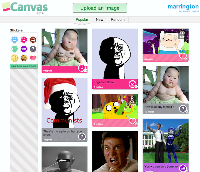Click heart sticker badge on the 5 replies Finn GIF post

183,56
